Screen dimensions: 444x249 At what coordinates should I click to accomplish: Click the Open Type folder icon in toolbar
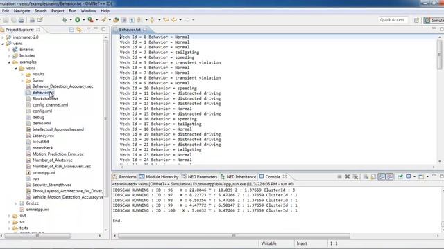click(x=116, y=20)
